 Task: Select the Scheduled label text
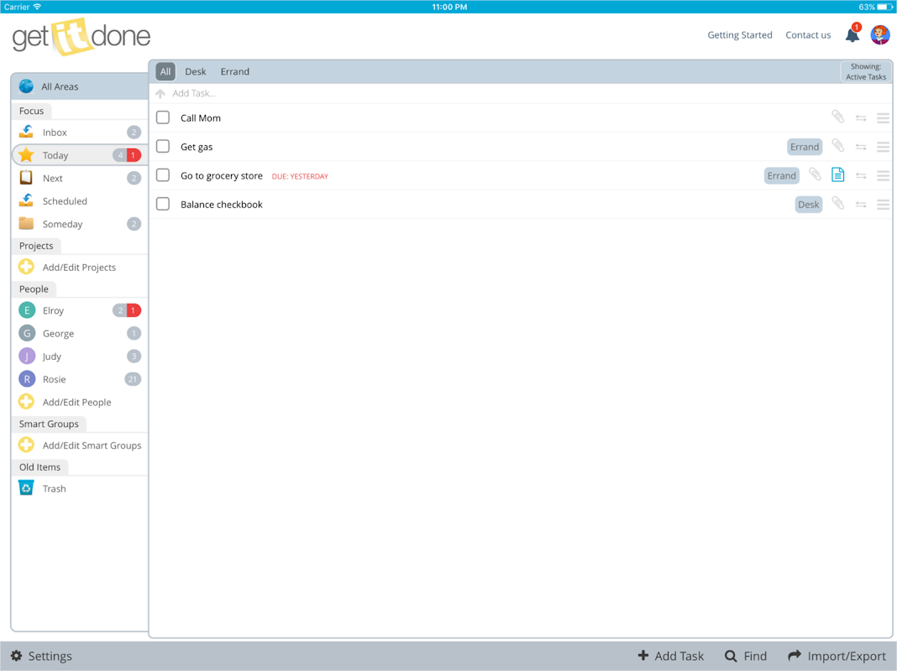[x=65, y=201]
